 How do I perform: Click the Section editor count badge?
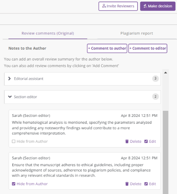click(x=156, y=97)
